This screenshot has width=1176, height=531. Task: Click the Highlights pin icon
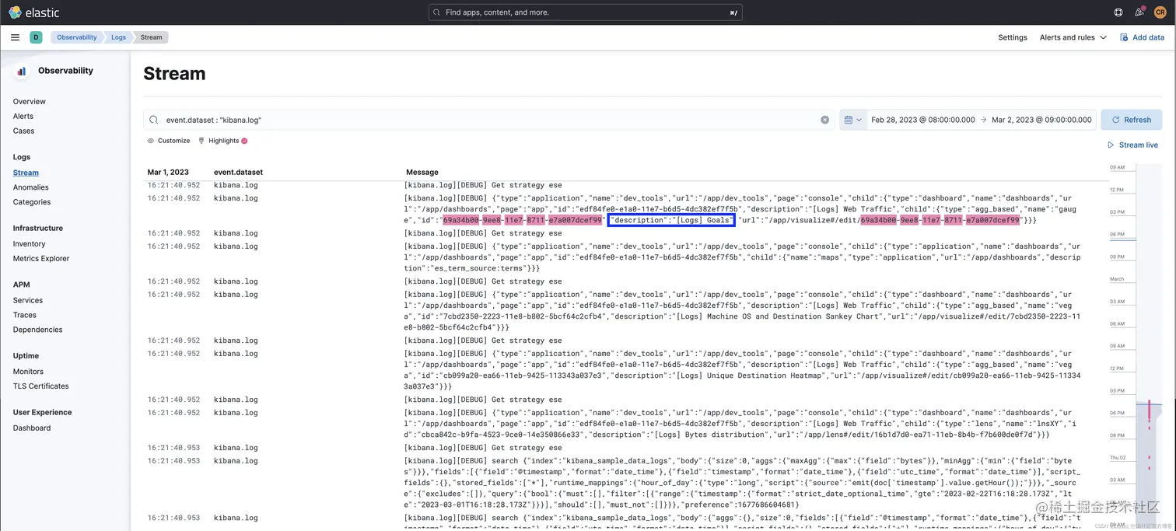201,141
